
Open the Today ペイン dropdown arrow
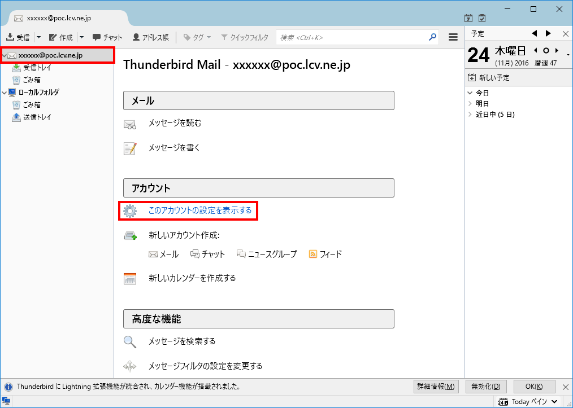click(554, 402)
